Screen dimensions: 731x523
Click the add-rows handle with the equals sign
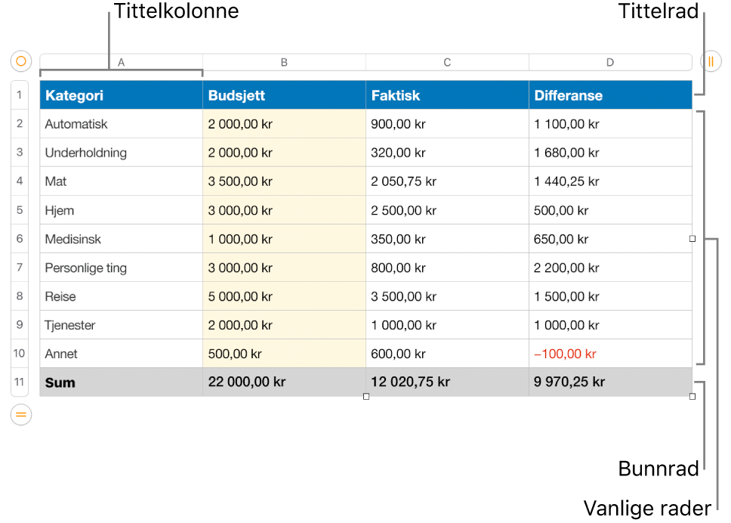[21, 414]
